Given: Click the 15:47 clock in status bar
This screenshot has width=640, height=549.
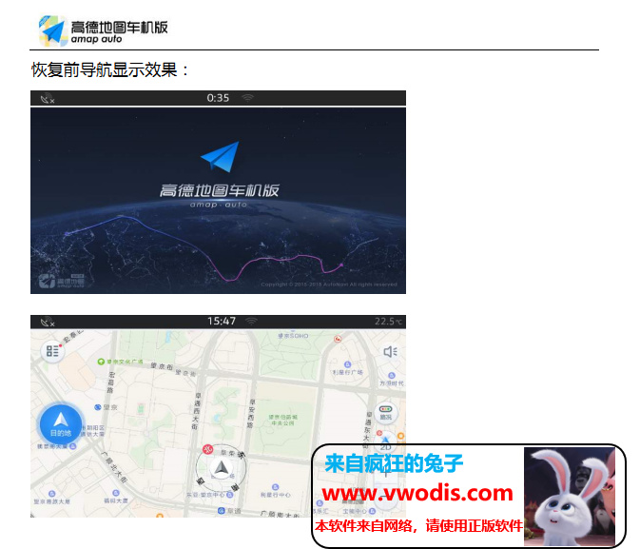Looking at the screenshot, I should point(221,322).
